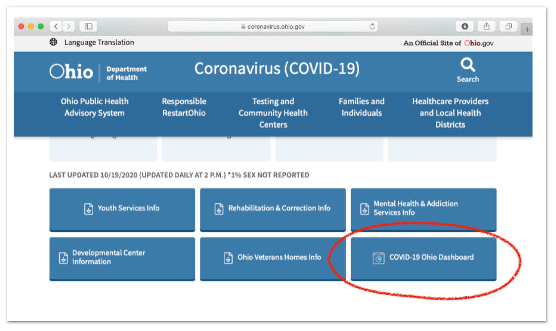
Task: Click the document icon on Rehabilitation & Correction Info
Action: [x=219, y=209]
